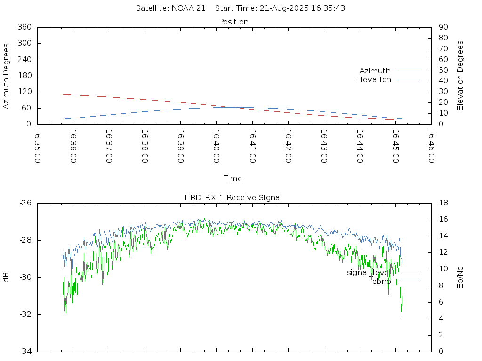Click the Azimuth legend label
The image size is (482, 361).
(x=375, y=71)
